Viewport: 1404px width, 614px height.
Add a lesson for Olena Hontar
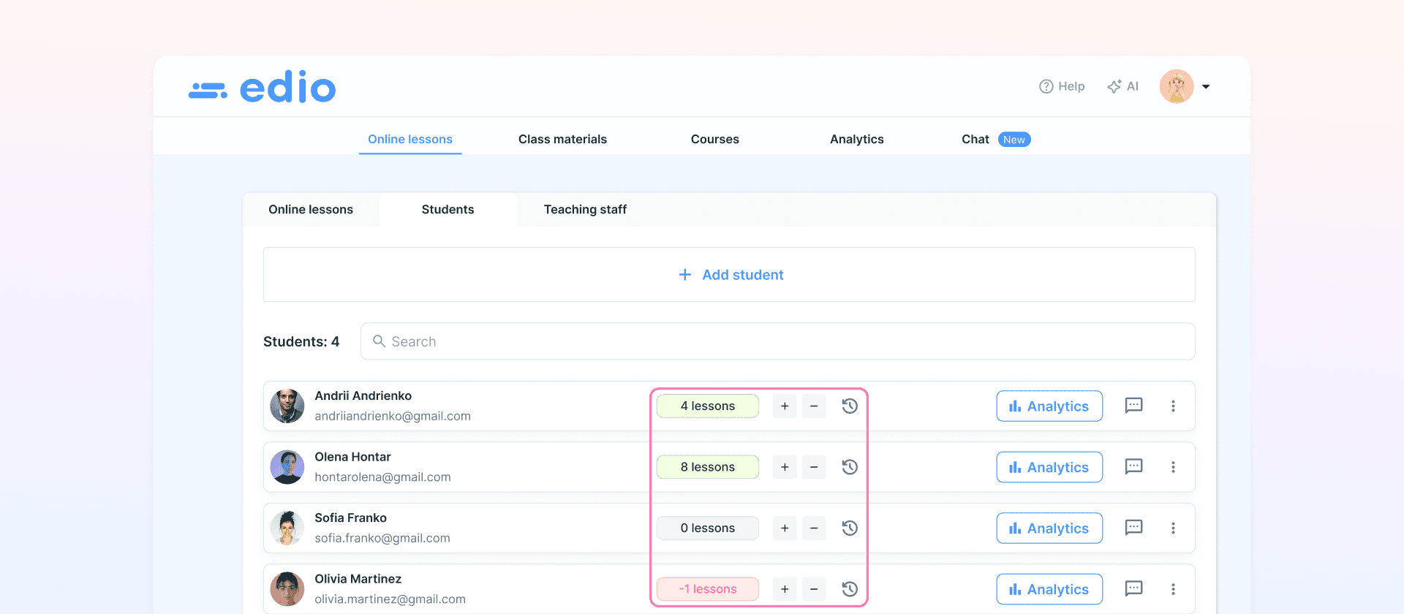pyautogui.click(x=785, y=467)
